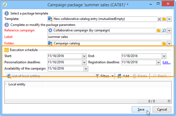Click the Save button
Viewport: 176px width, 116px height.
[141, 109]
